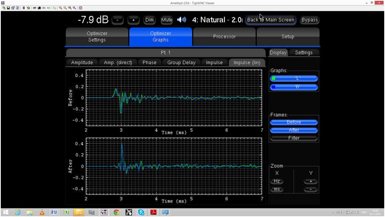Click the TightVNC refresh screen icon
This screenshot has width=385, height=217.
pyautogui.click(x=28, y=8)
